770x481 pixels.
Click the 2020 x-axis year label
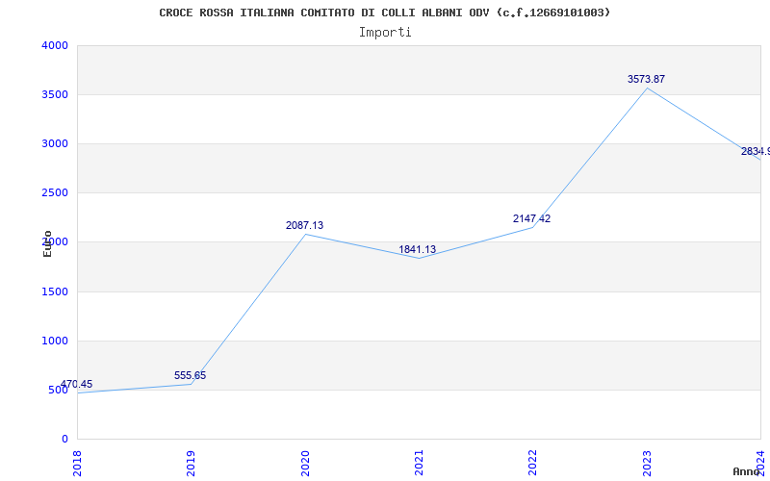pyautogui.click(x=305, y=463)
